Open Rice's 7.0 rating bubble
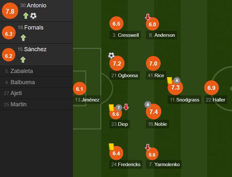The width and height of the screenshot is (232, 177). pyautogui.click(x=153, y=64)
